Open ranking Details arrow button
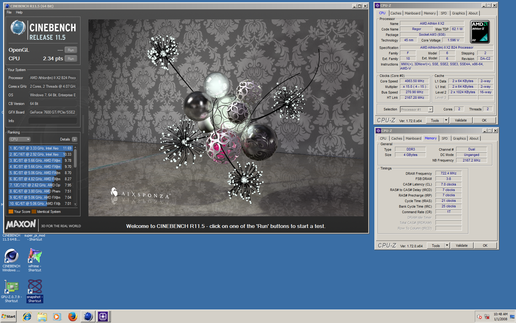 tap(75, 139)
